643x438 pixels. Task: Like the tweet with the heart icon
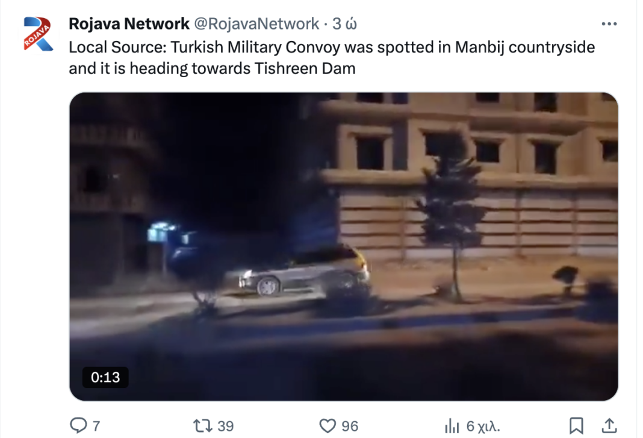pyautogui.click(x=328, y=426)
